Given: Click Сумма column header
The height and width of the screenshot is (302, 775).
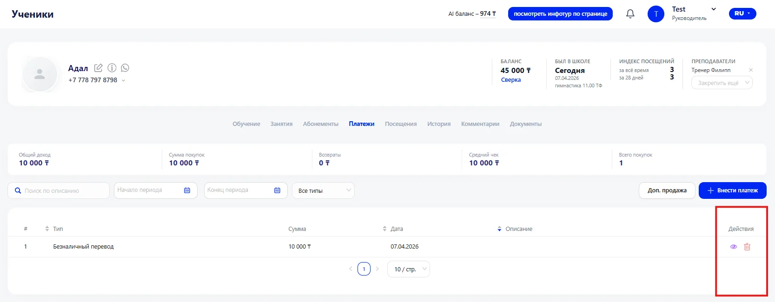Looking at the screenshot, I should point(297,229).
